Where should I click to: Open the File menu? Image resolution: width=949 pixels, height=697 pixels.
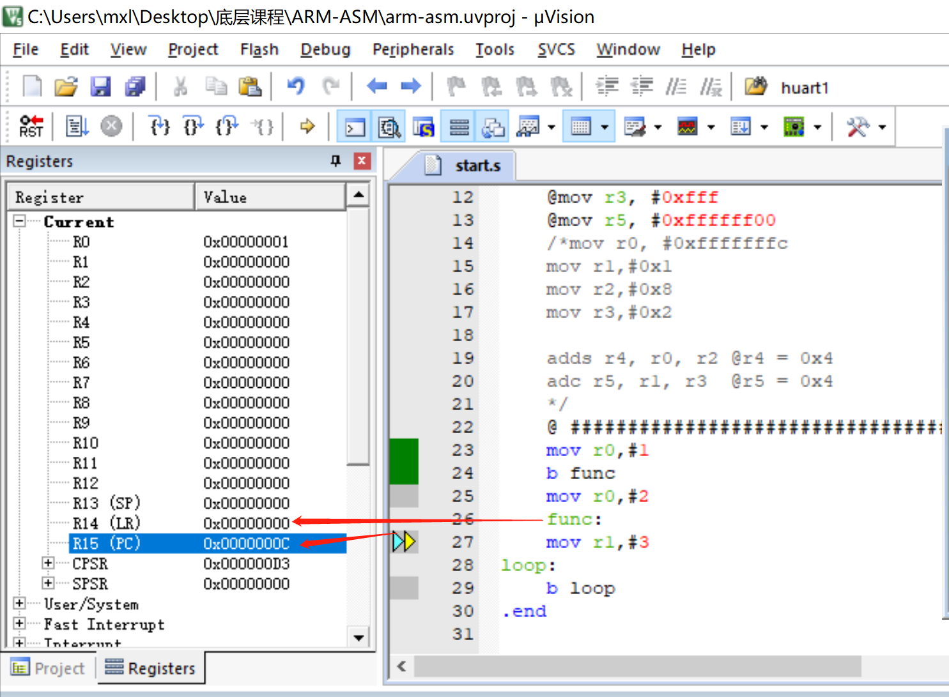coord(26,49)
